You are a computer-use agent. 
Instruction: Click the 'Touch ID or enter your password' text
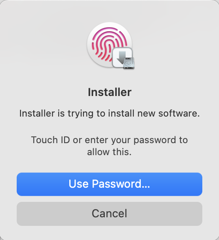pos(109,140)
